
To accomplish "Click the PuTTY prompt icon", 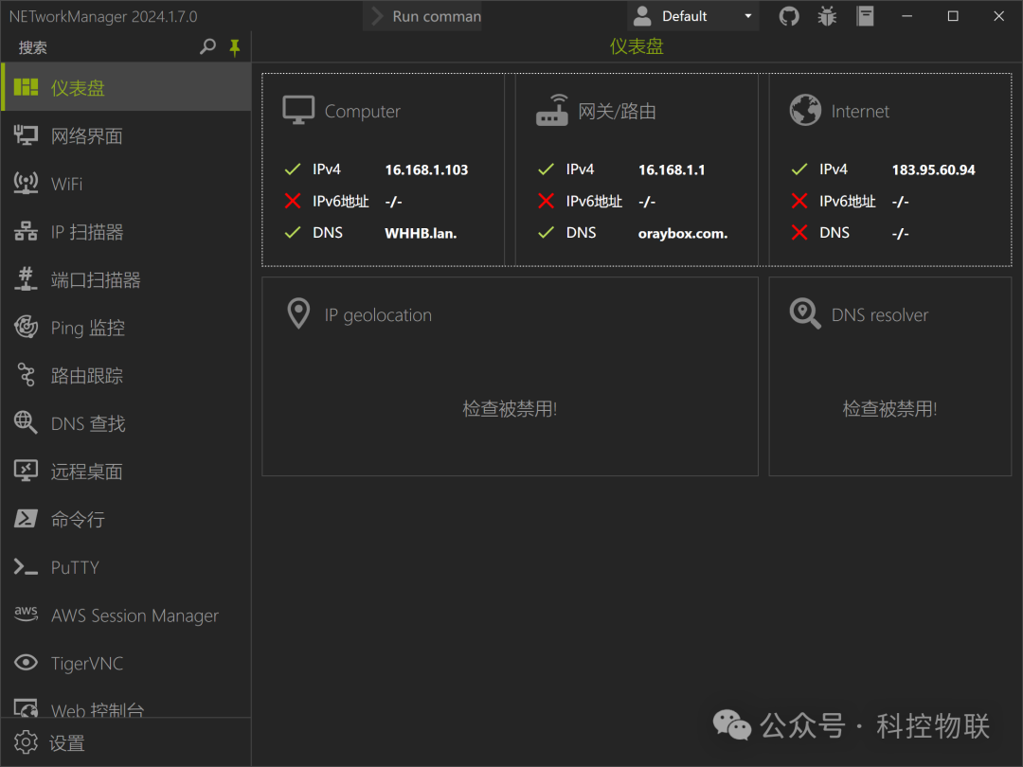I will click(x=27, y=567).
